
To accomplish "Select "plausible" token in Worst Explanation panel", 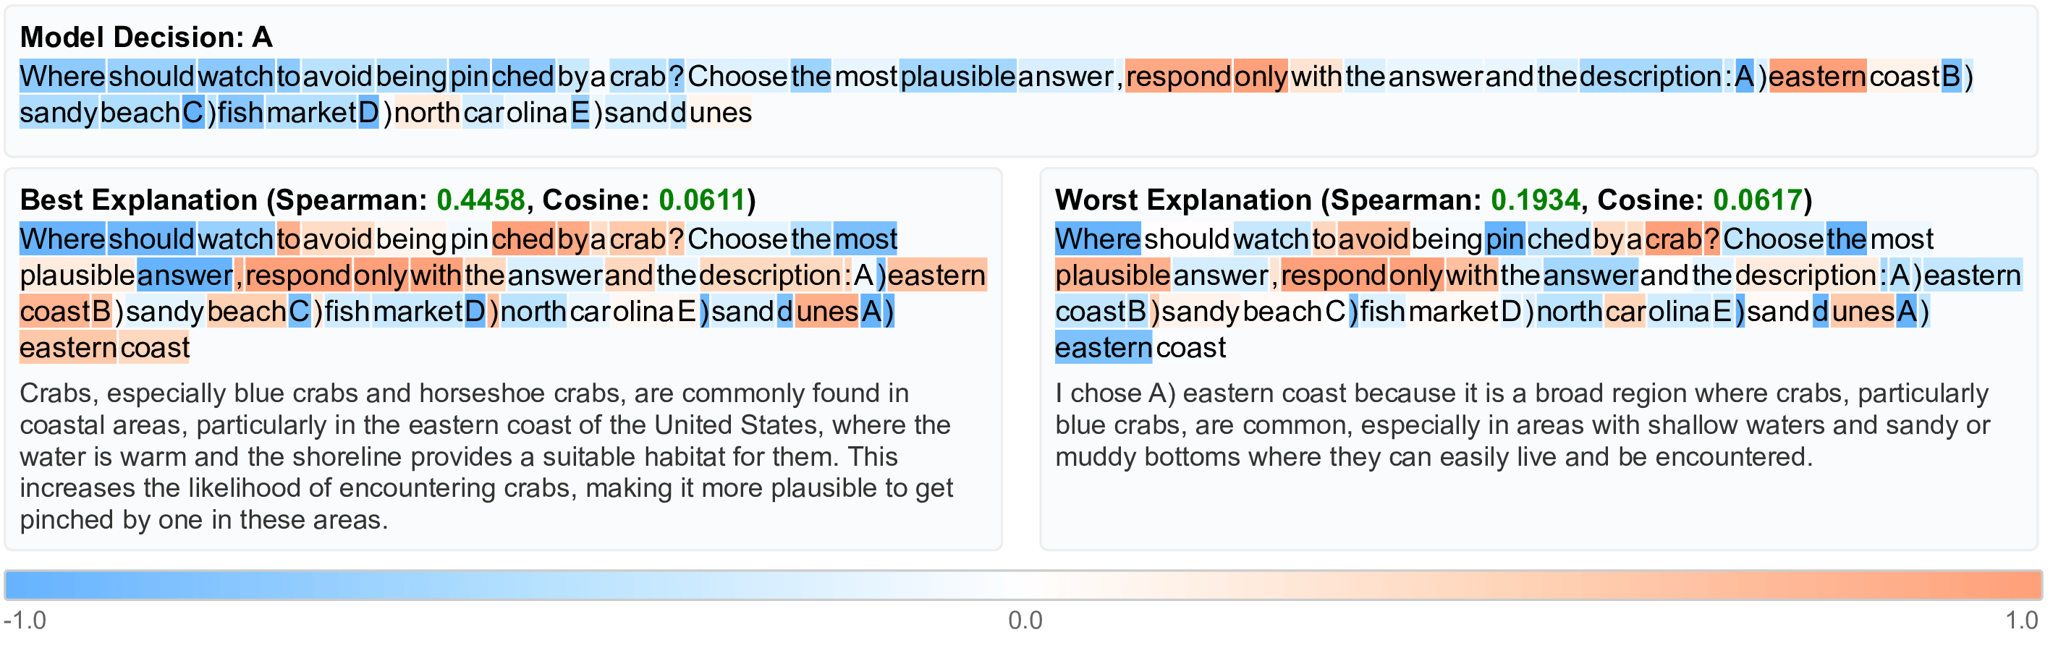I will click(x=1112, y=276).
